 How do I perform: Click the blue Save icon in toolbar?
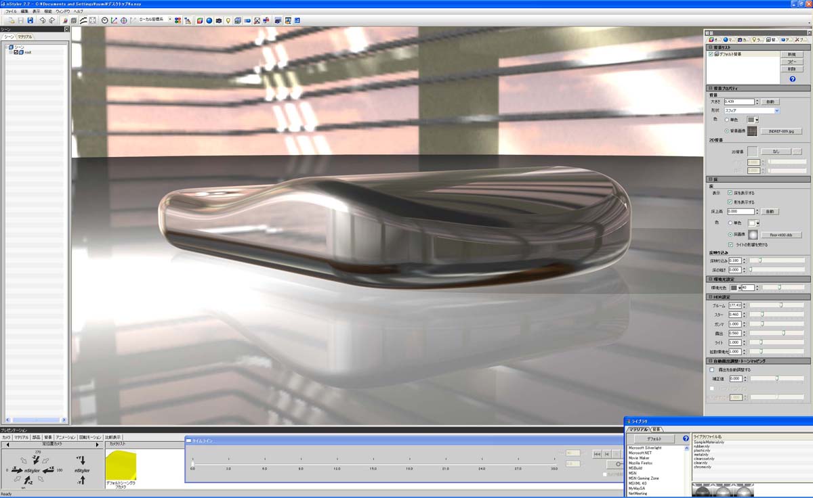(x=30, y=20)
